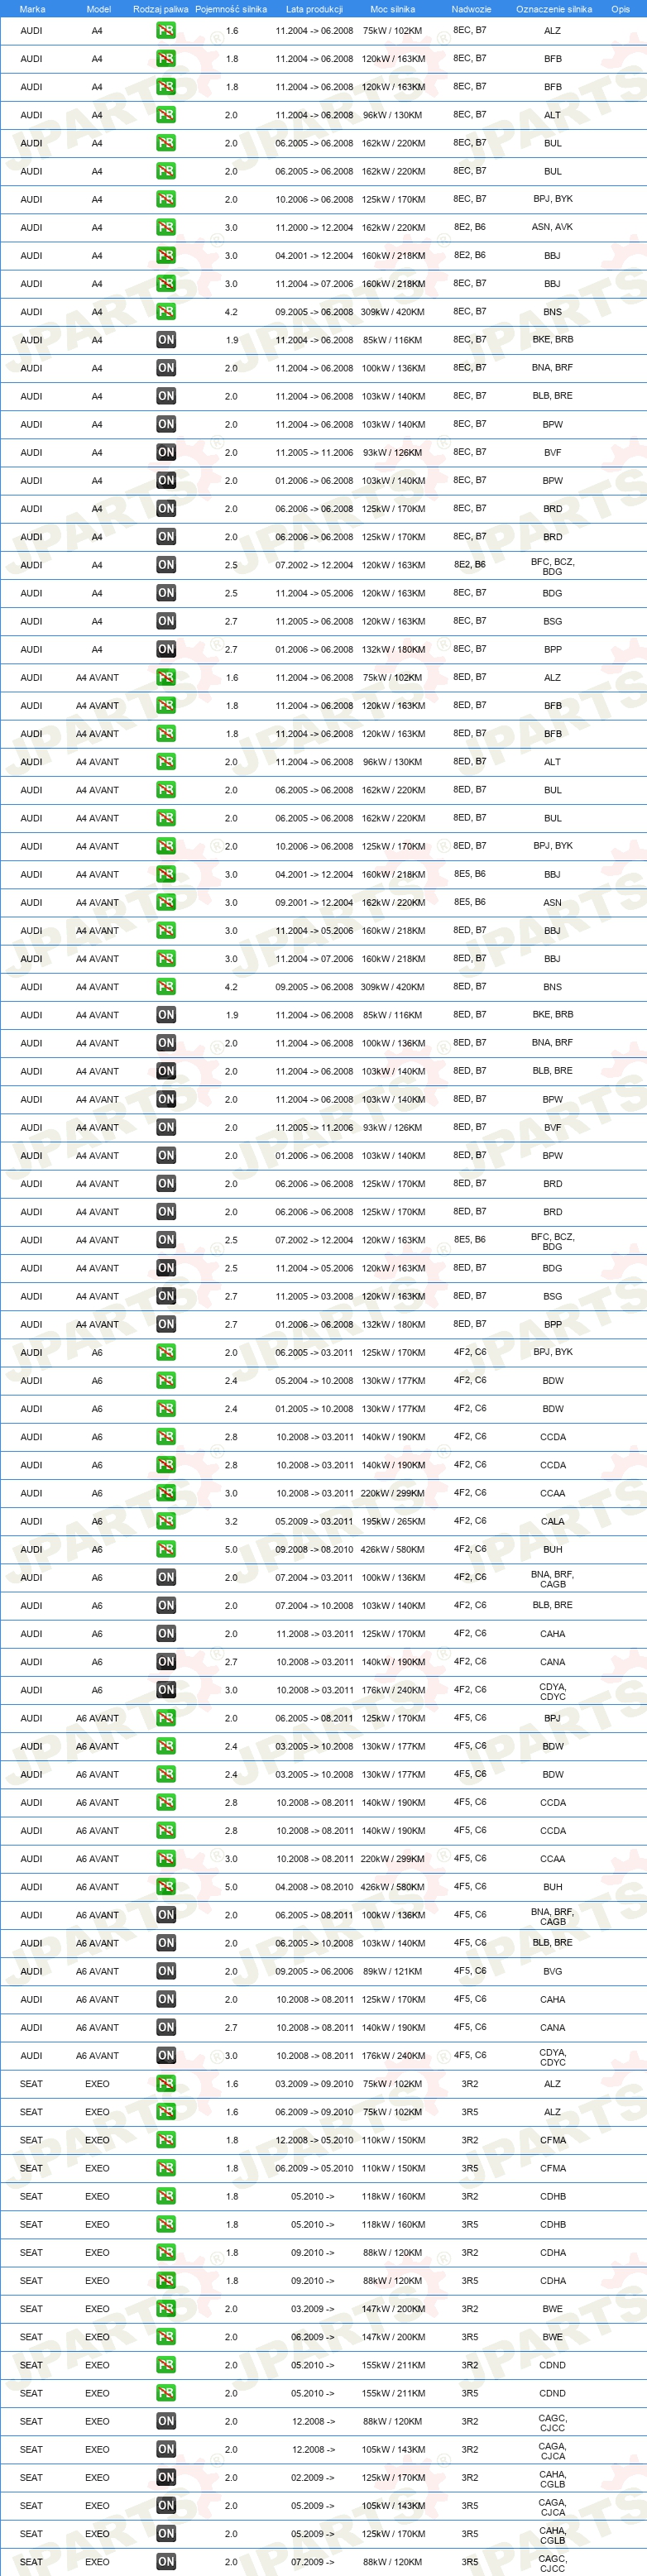
Task: Click the diesel ON icon in the EXEO 02.2009 row
Action: [x=166, y=2477]
